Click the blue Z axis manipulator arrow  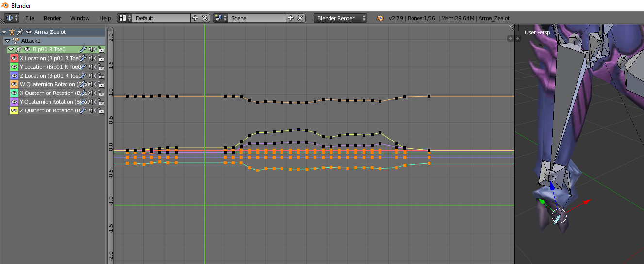(x=551, y=186)
